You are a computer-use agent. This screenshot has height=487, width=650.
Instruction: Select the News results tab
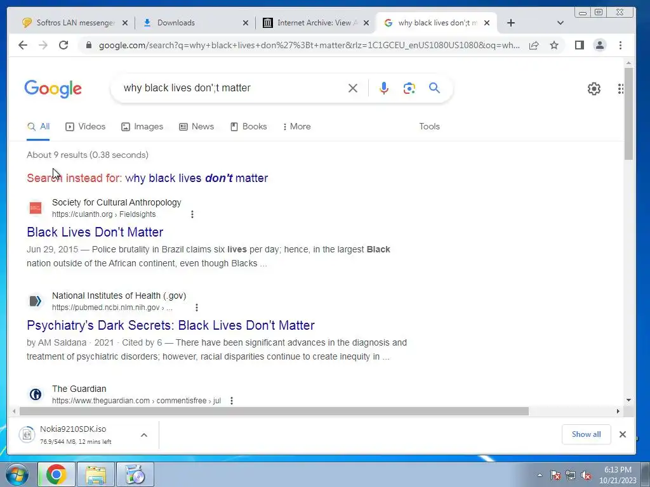tap(197, 126)
